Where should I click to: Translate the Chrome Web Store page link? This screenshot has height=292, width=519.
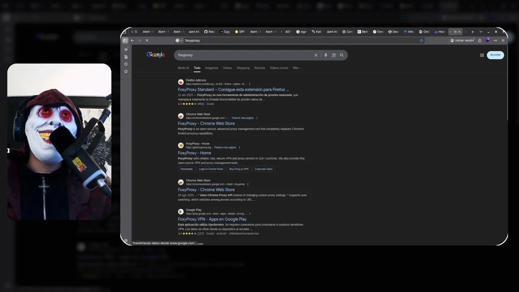(242, 118)
